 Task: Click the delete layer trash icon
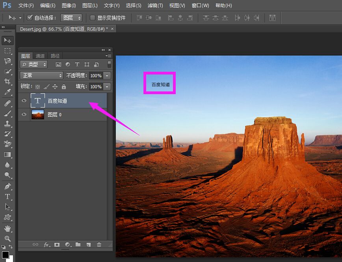[x=99, y=245]
